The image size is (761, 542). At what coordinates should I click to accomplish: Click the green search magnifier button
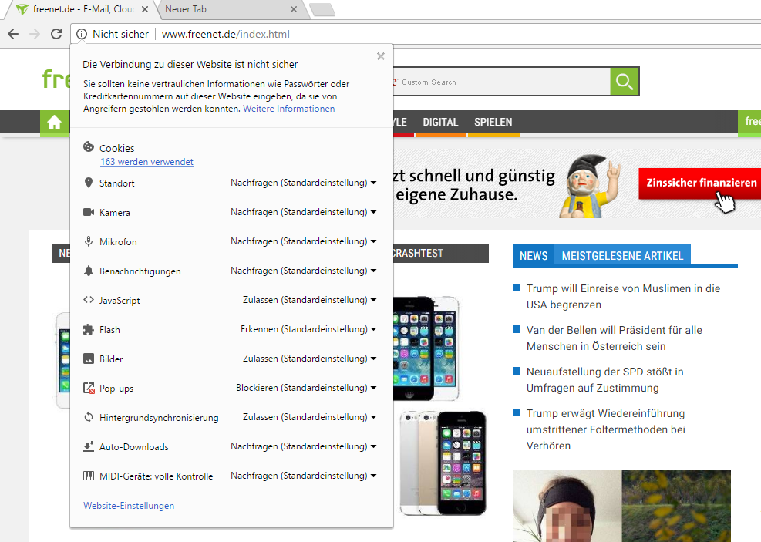click(625, 82)
